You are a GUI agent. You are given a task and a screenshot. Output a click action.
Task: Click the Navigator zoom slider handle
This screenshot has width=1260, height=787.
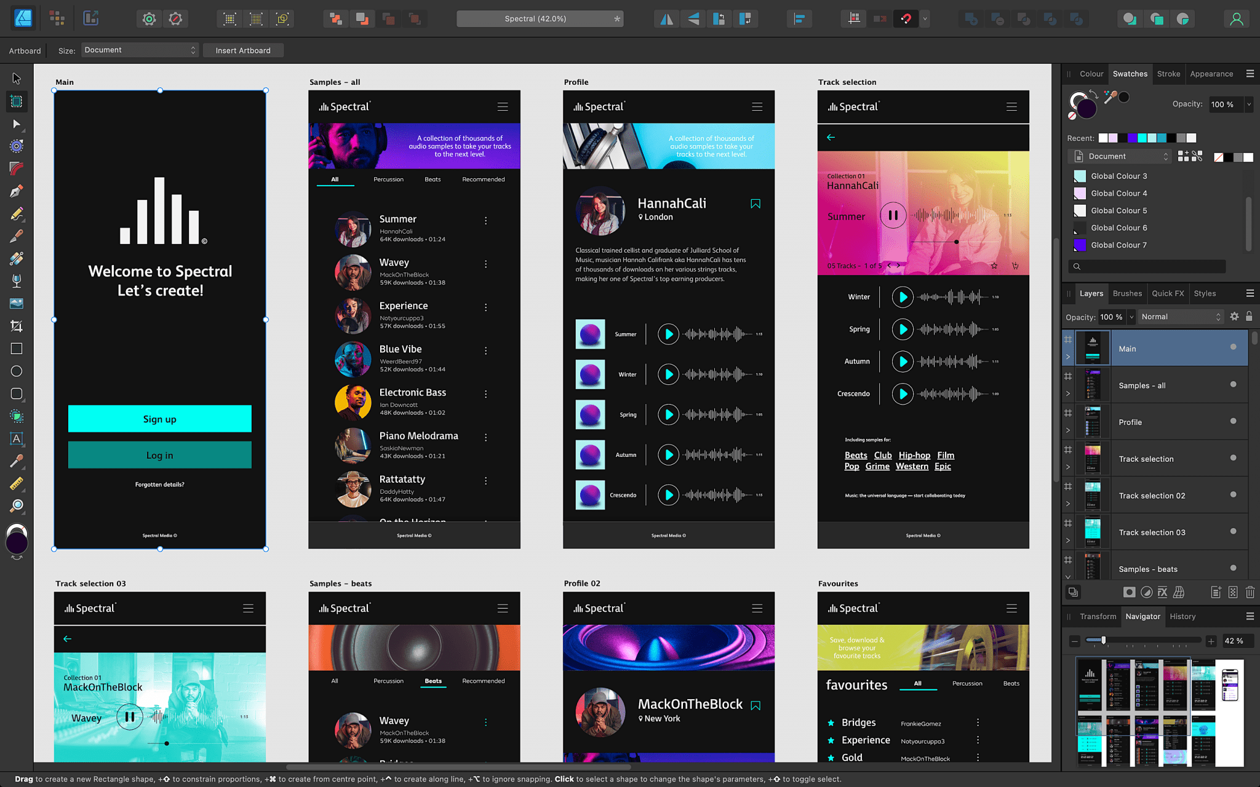pos(1103,641)
